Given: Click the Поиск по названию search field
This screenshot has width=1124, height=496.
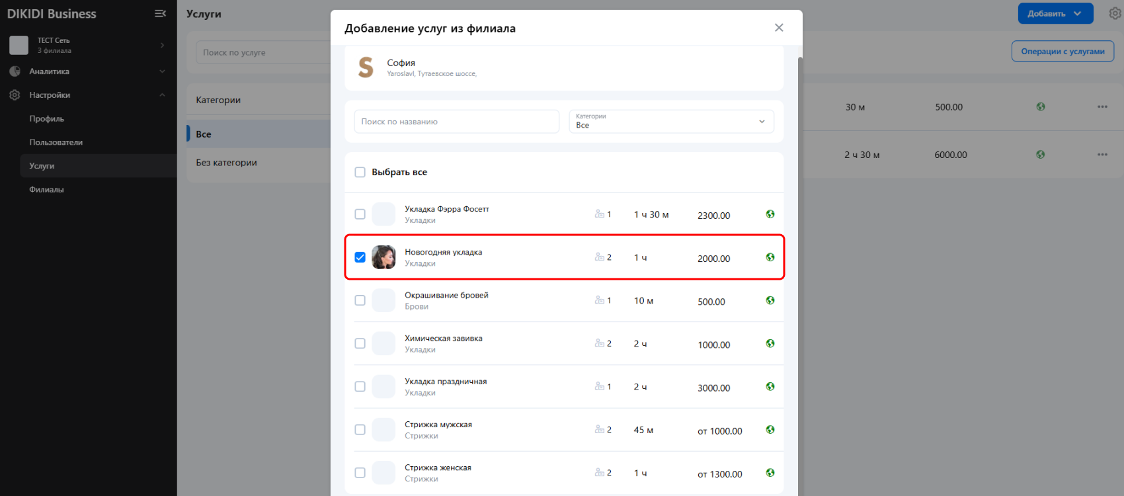Looking at the screenshot, I should coord(456,122).
